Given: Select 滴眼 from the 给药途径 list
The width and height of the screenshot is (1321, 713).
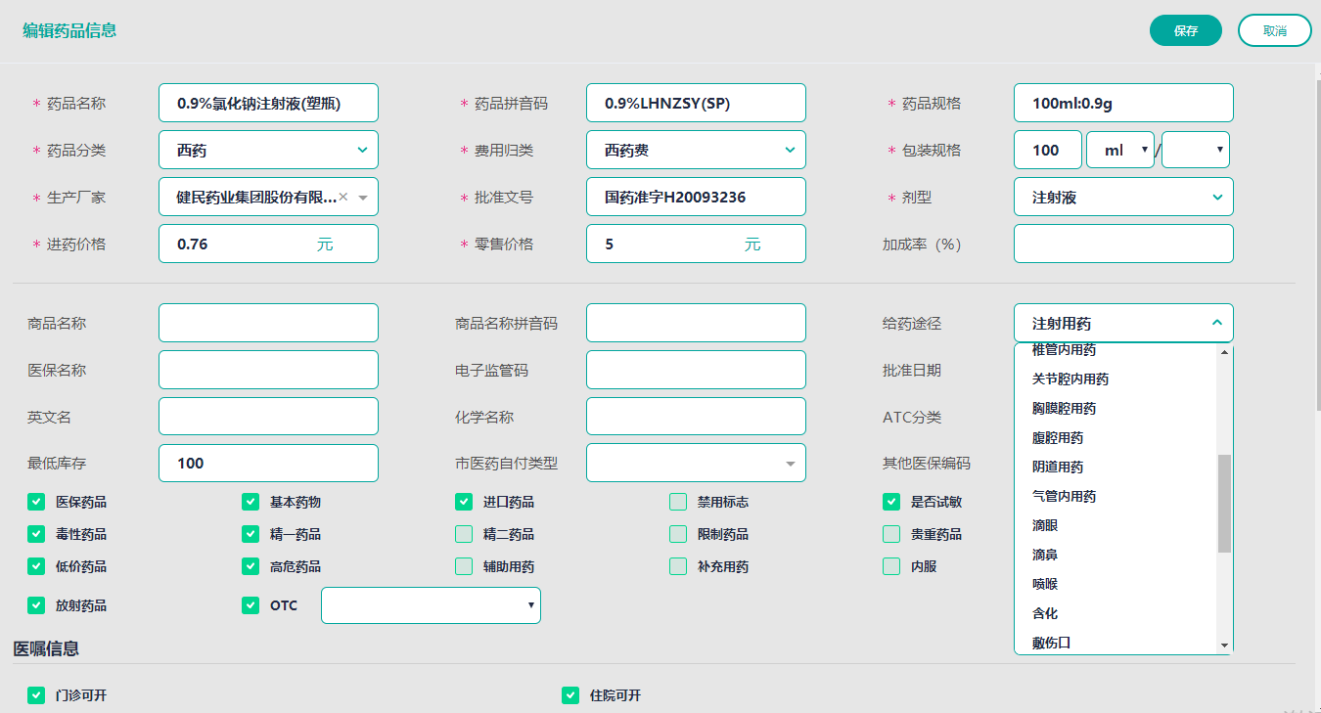Looking at the screenshot, I should coord(1045,525).
